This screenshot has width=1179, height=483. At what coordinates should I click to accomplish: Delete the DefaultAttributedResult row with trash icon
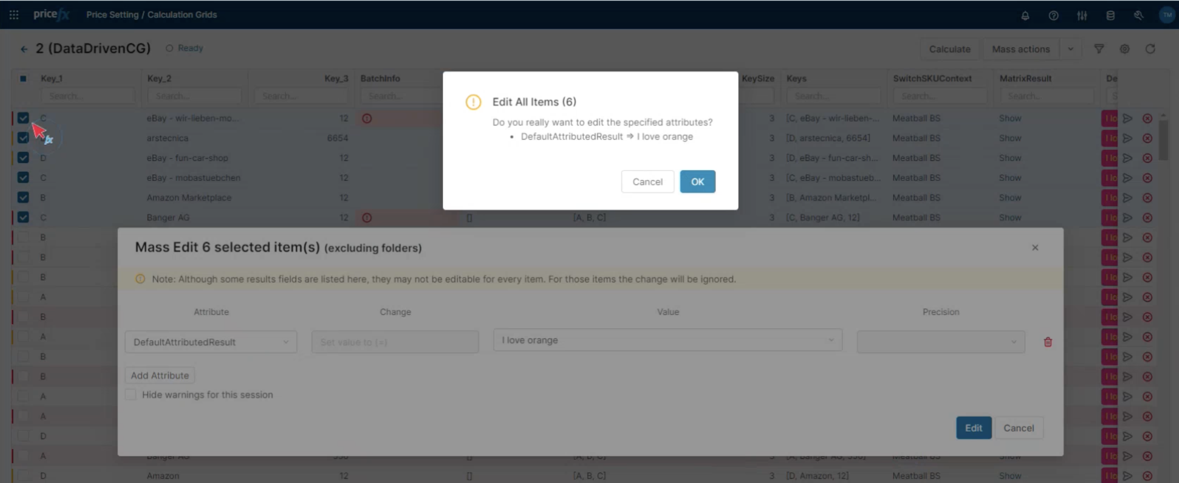tap(1048, 342)
